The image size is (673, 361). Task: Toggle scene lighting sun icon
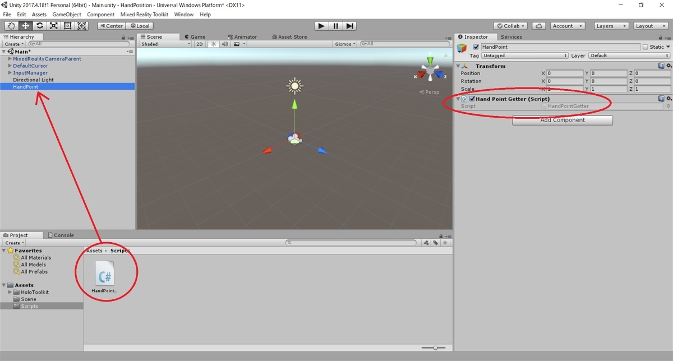(x=214, y=44)
